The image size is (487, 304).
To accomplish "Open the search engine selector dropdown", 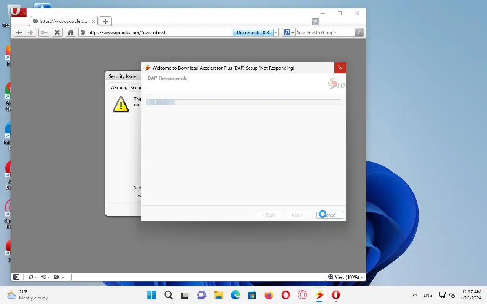I will pos(289,33).
